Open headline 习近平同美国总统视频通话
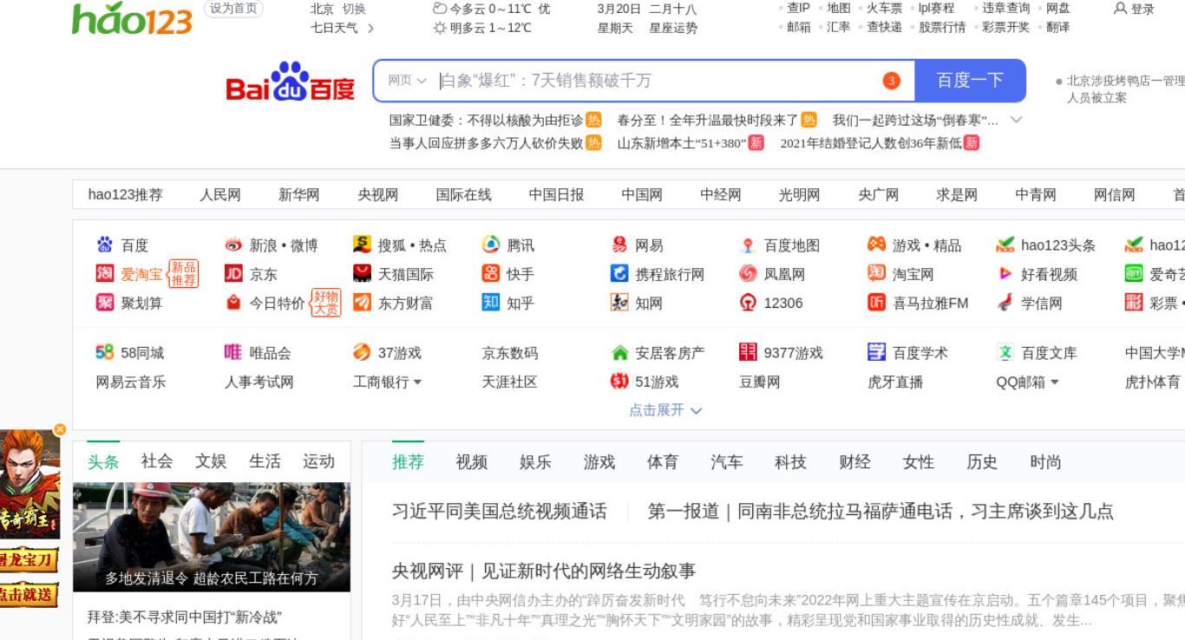This screenshot has height=640, width=1185. pyautogui.click(x=500, y=512)
